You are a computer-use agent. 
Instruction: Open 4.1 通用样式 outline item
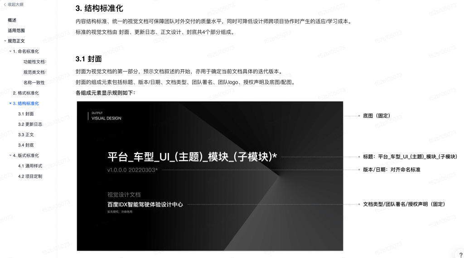tap(30, 166)
